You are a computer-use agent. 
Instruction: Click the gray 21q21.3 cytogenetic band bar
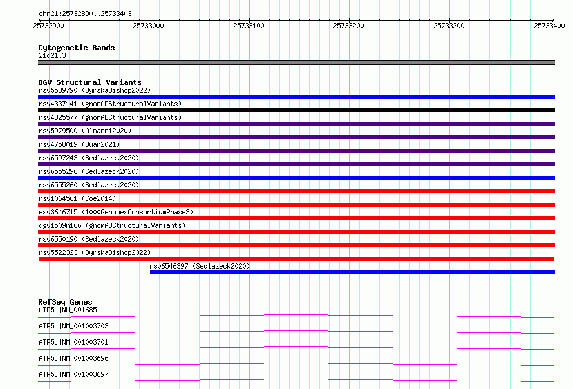click(296, 62)
